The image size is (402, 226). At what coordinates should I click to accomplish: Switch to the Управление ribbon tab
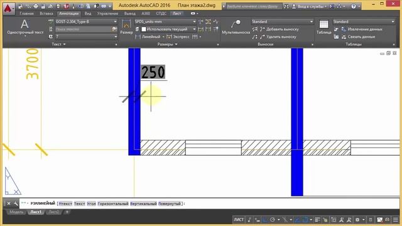[107, 13]
